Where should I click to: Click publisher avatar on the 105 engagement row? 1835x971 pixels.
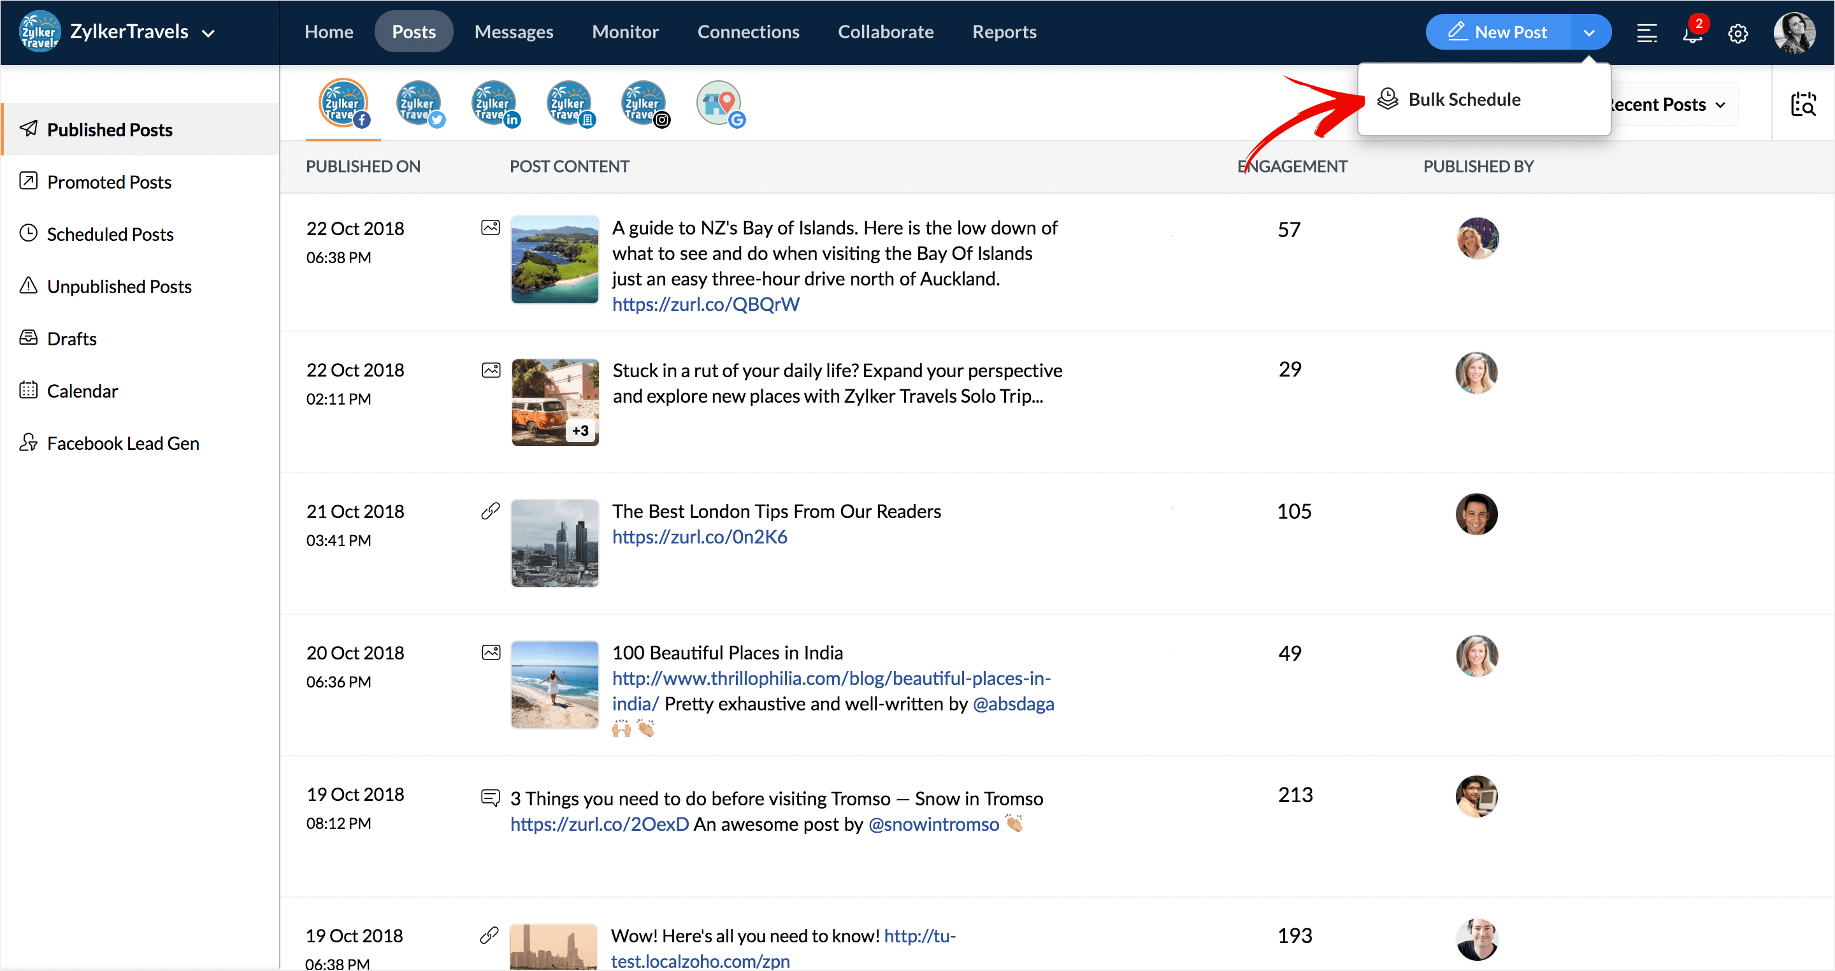click(x=1476, y=514)
